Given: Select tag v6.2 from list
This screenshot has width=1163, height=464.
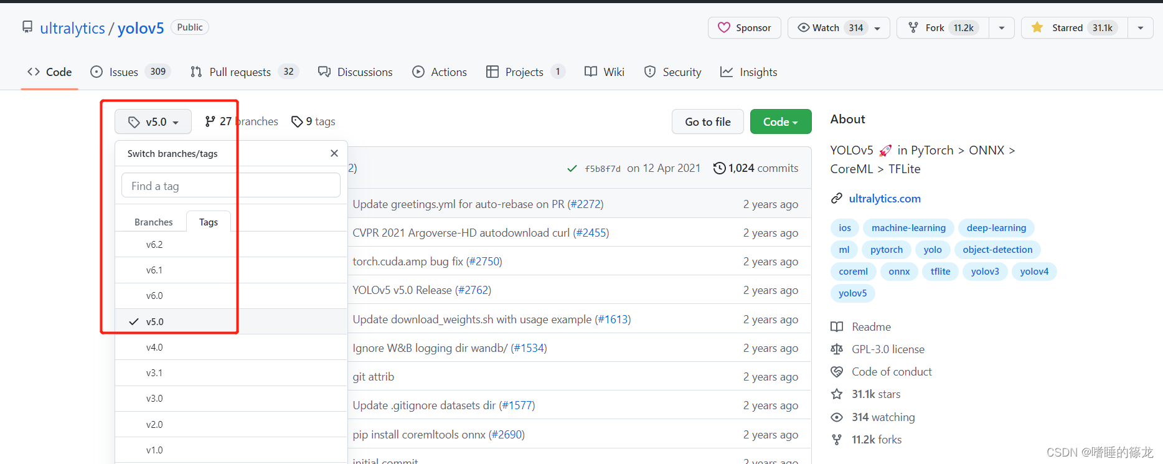Looking at the screenshot, I should pyautogui.click(x=231, y=245).
